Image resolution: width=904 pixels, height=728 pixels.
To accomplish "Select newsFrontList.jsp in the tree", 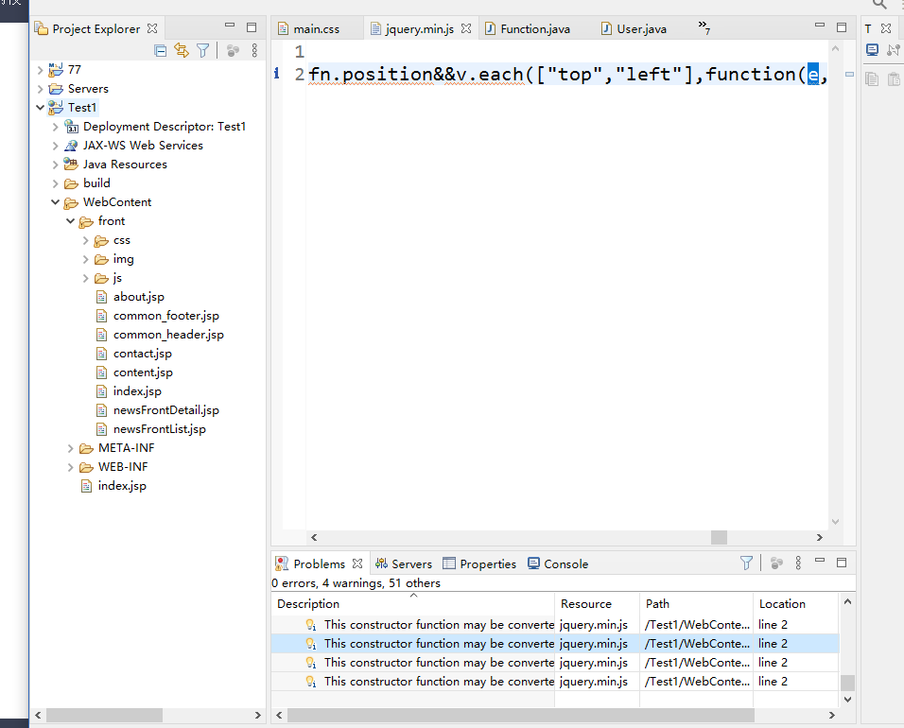I will 160,429.
